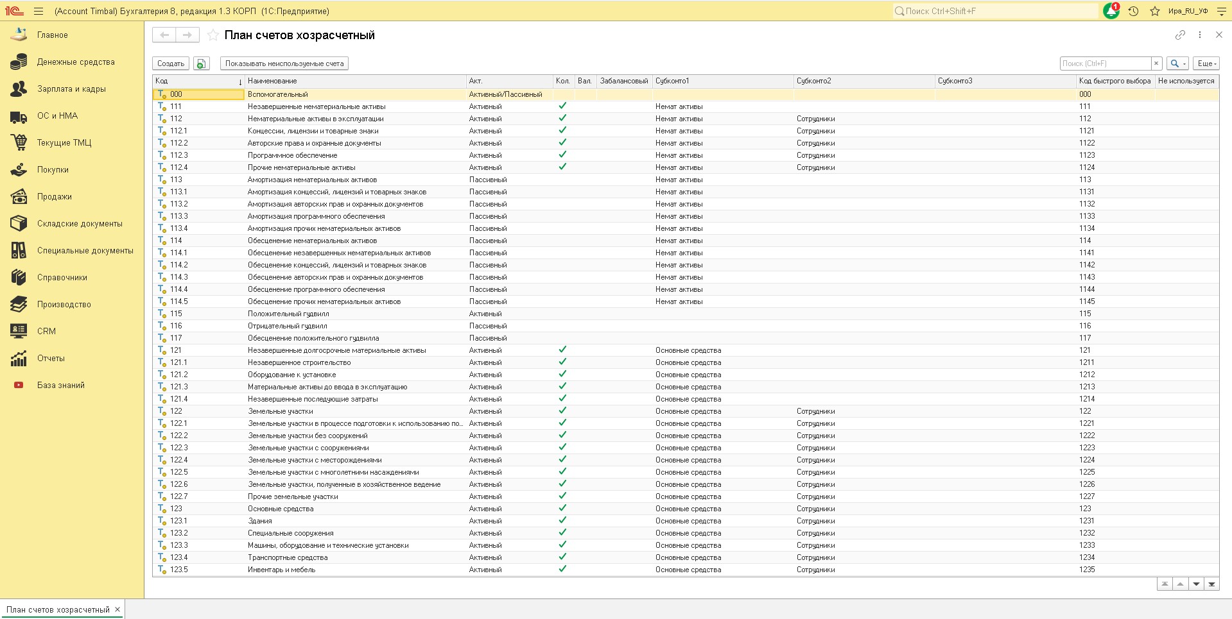
Task: Clear the list search field
Action: [x=1156, y=64]
